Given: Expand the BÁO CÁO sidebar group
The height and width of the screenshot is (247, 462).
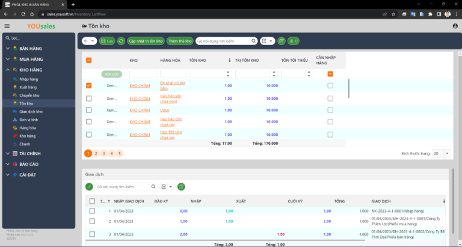Looking at the screenshot, I should [7, 164].
